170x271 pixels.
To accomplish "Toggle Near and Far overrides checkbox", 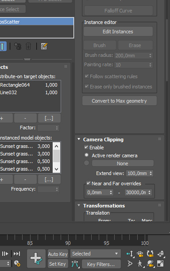I will (89, 183).
